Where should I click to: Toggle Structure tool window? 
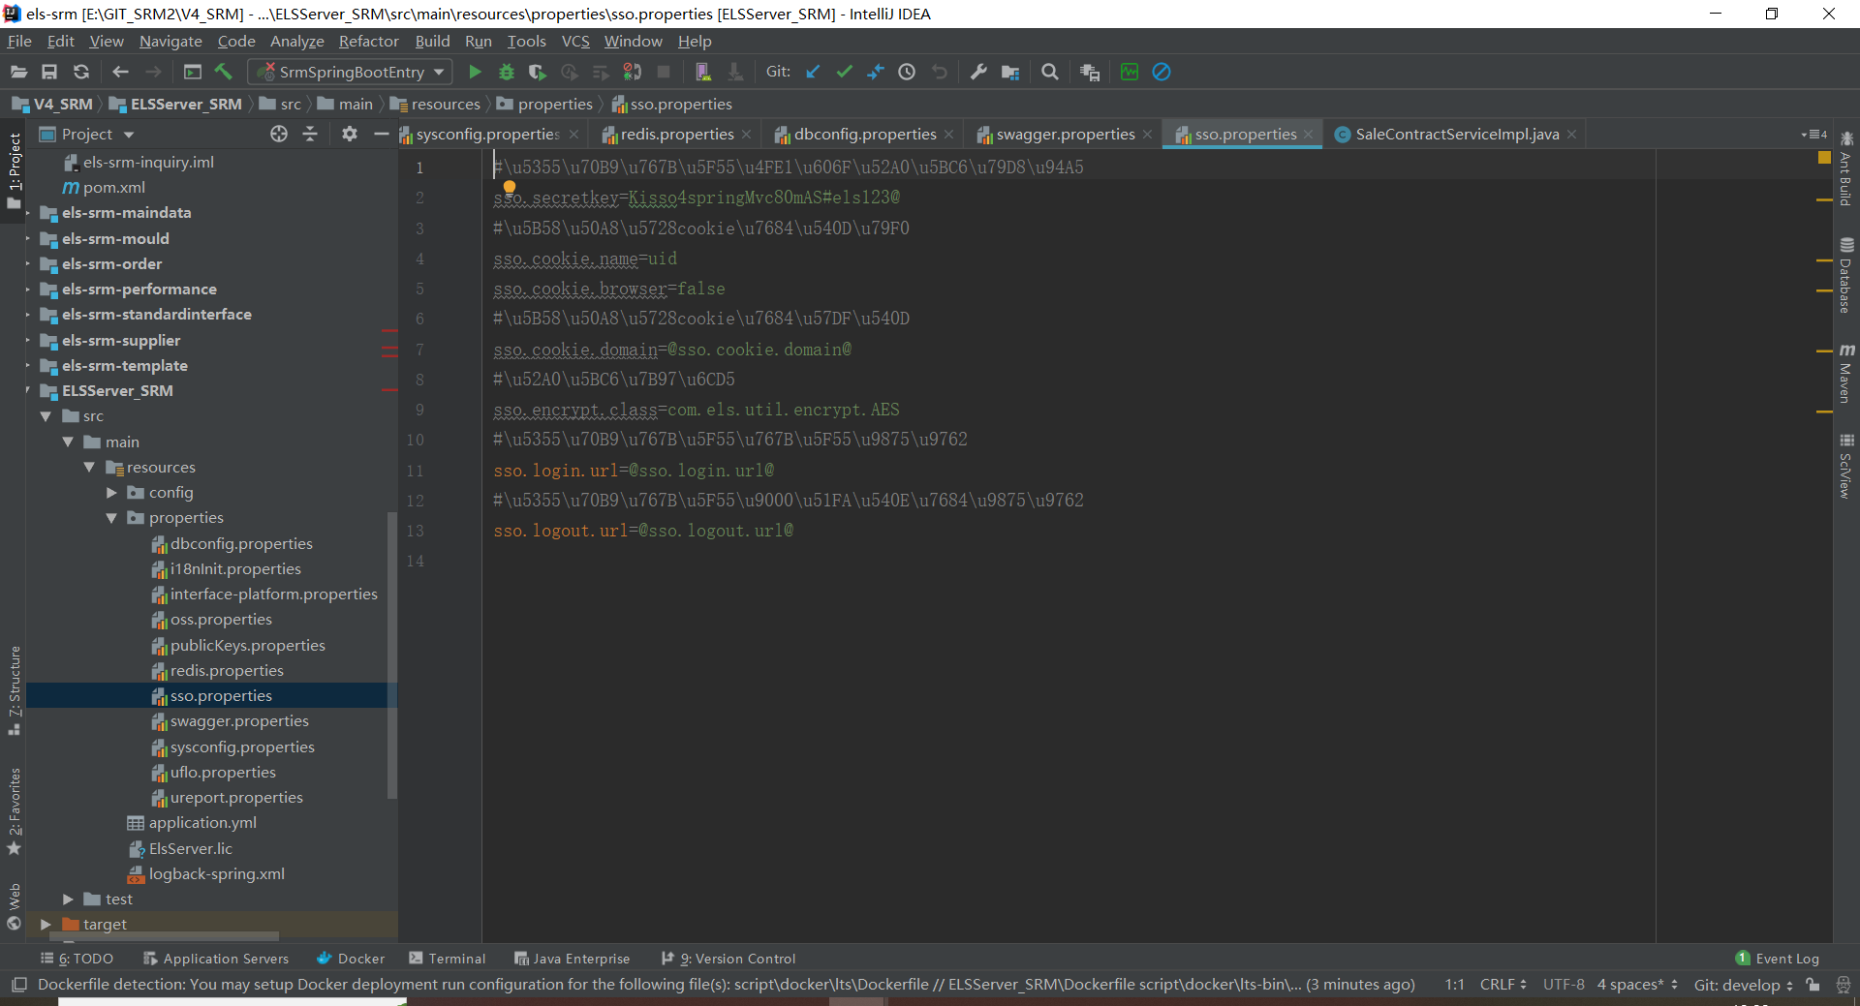click(x=15, y=690)
